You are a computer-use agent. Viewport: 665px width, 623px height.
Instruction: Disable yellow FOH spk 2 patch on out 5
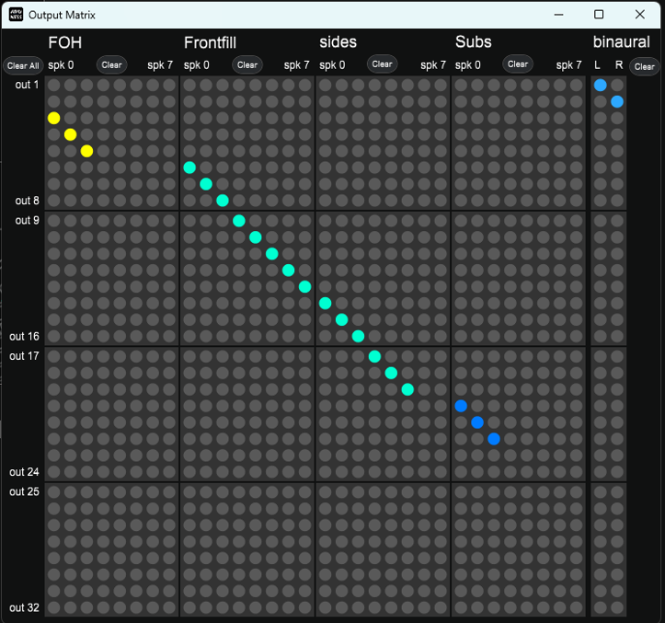(x=87, y=151)
